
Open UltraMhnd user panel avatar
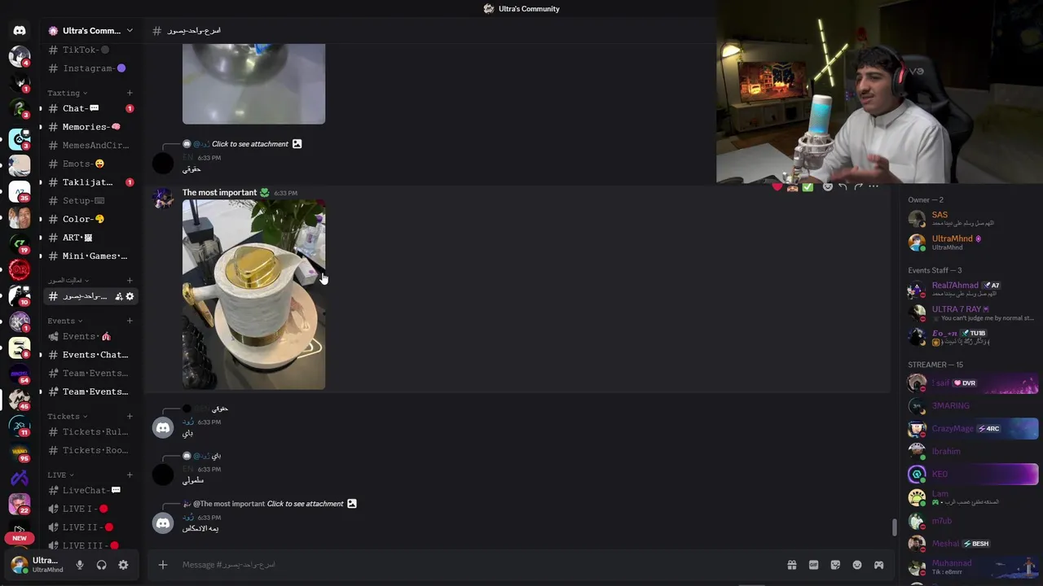tap(20, 564)
